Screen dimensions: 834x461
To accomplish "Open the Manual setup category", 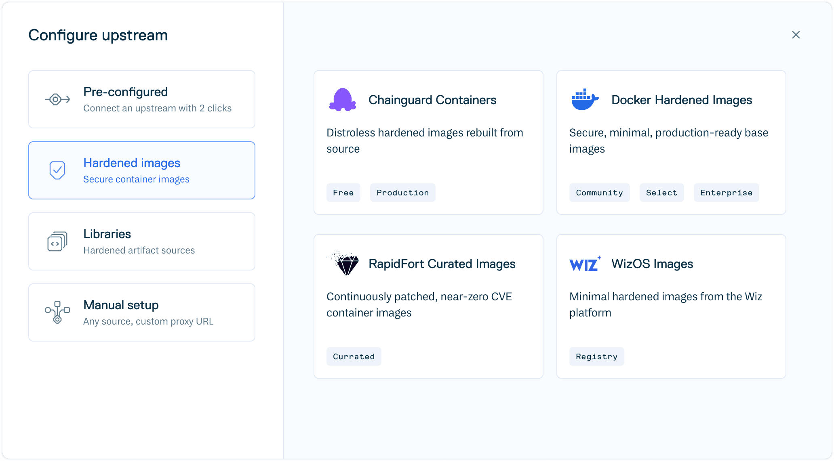I will pos(142,312).
